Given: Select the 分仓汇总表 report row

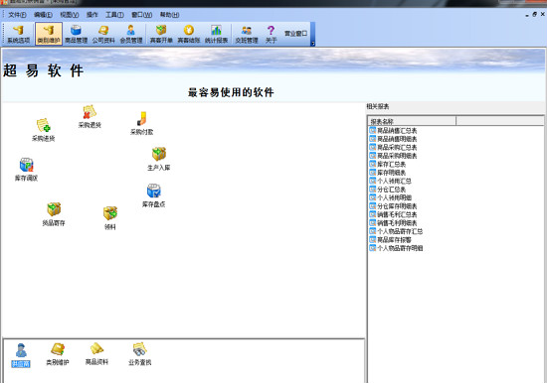Looking at the screenshot, I should pyautogui.click(x=388, y=190).
